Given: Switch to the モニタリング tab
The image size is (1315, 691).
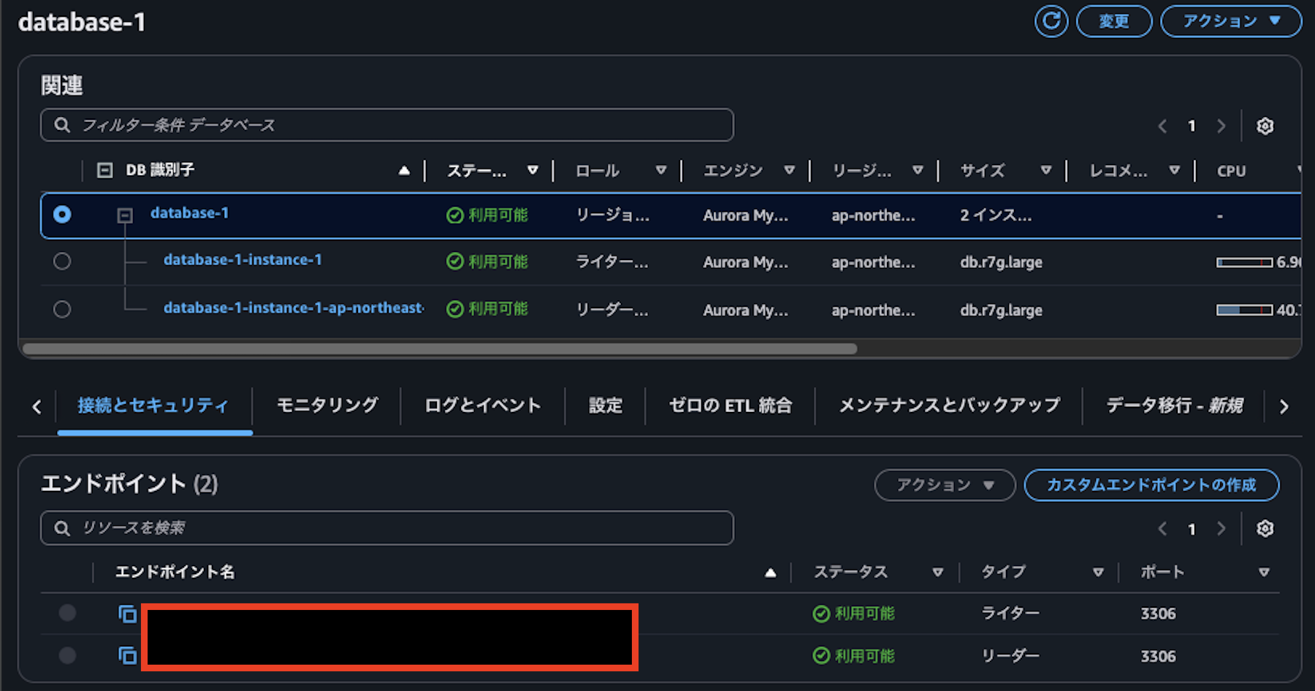Looking at the screenshot, I should tap(327, 405).
